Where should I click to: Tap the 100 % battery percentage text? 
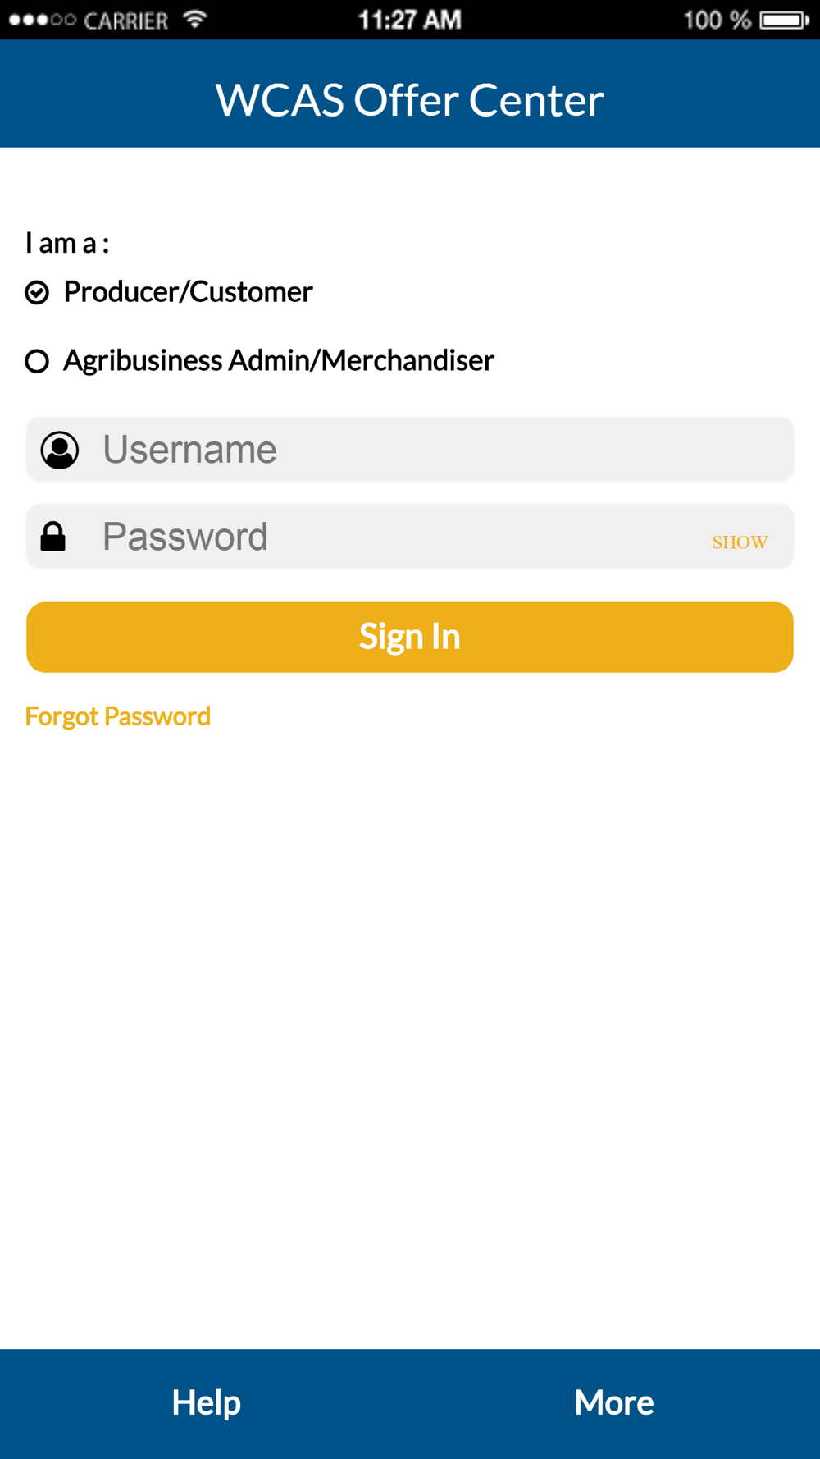coord(717,20)
